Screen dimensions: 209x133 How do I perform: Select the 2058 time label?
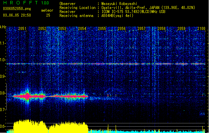tap(161, 28)
